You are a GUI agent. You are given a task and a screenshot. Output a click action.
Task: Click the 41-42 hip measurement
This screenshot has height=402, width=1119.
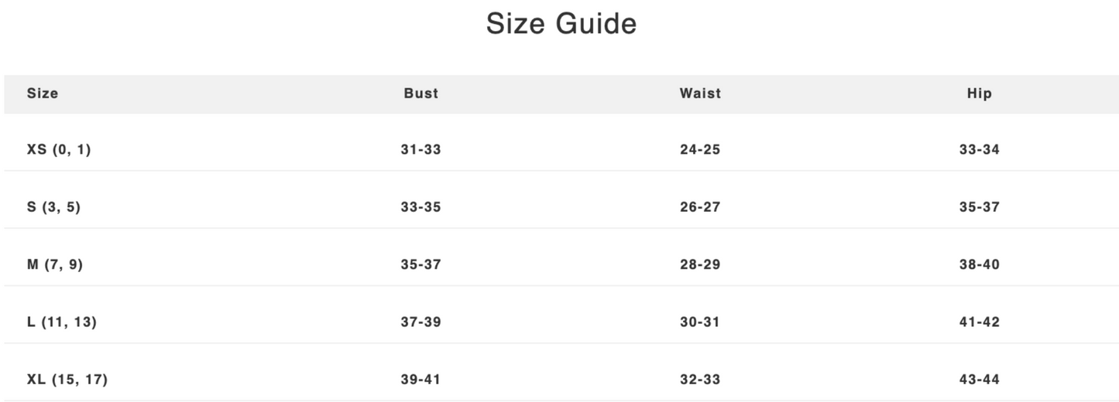pyautogui.click(x=979, y=322)
